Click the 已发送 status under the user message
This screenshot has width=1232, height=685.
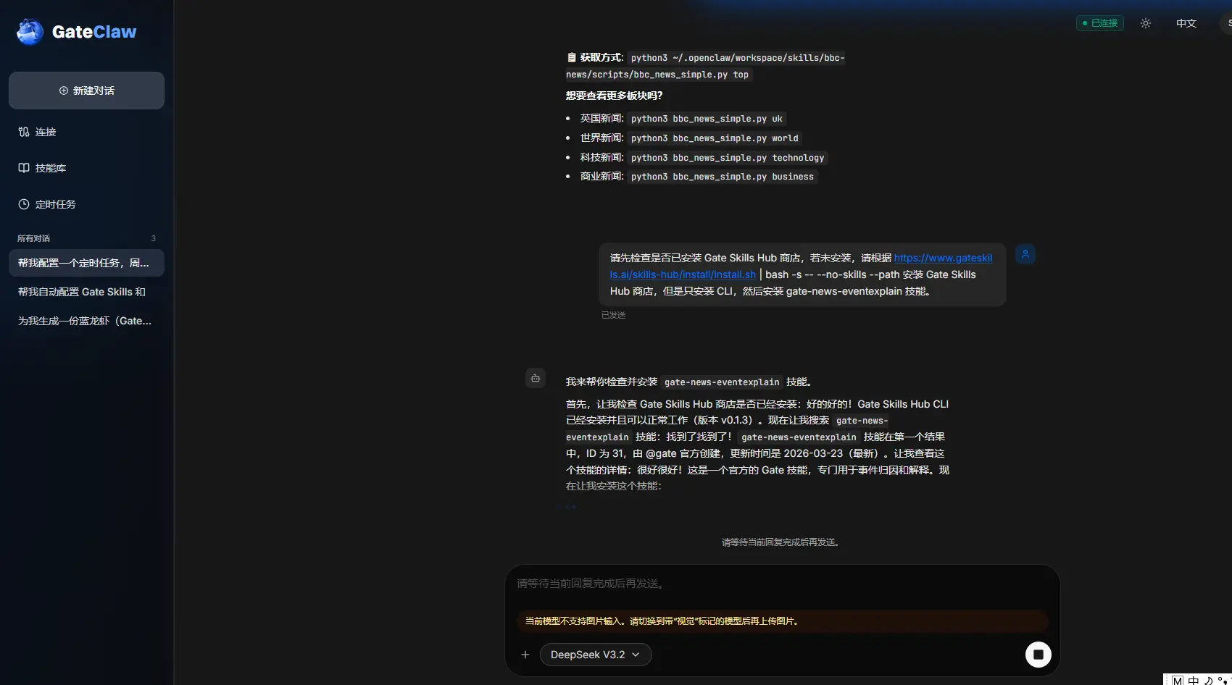(613, 315)
